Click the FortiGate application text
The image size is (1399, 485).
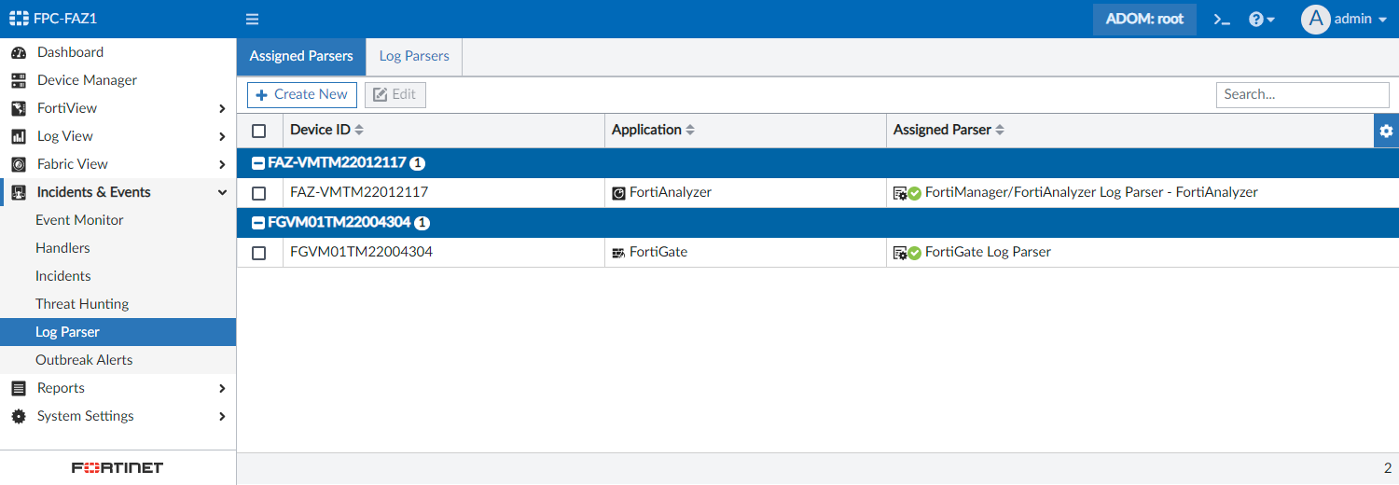[658, 252]
